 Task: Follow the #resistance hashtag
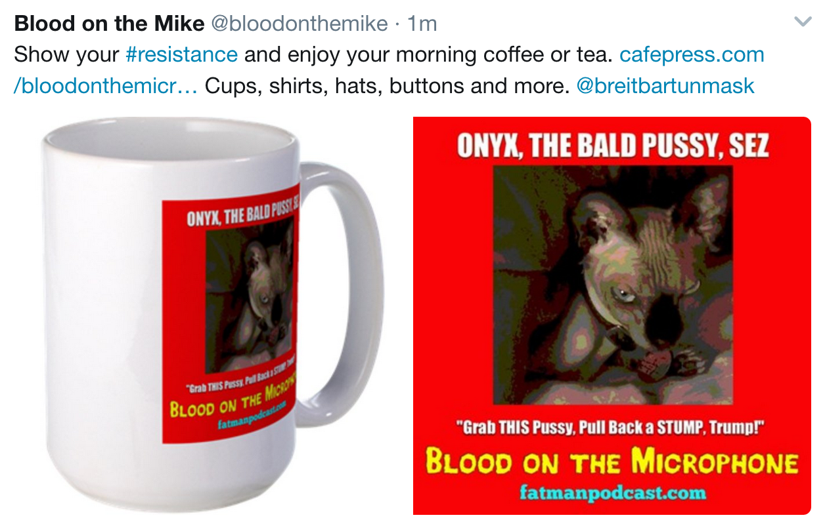pyautogui.click(x=181, y=54)
